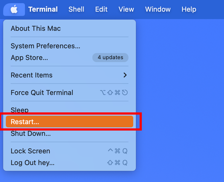Open the Edit menu

click(101, 10)
